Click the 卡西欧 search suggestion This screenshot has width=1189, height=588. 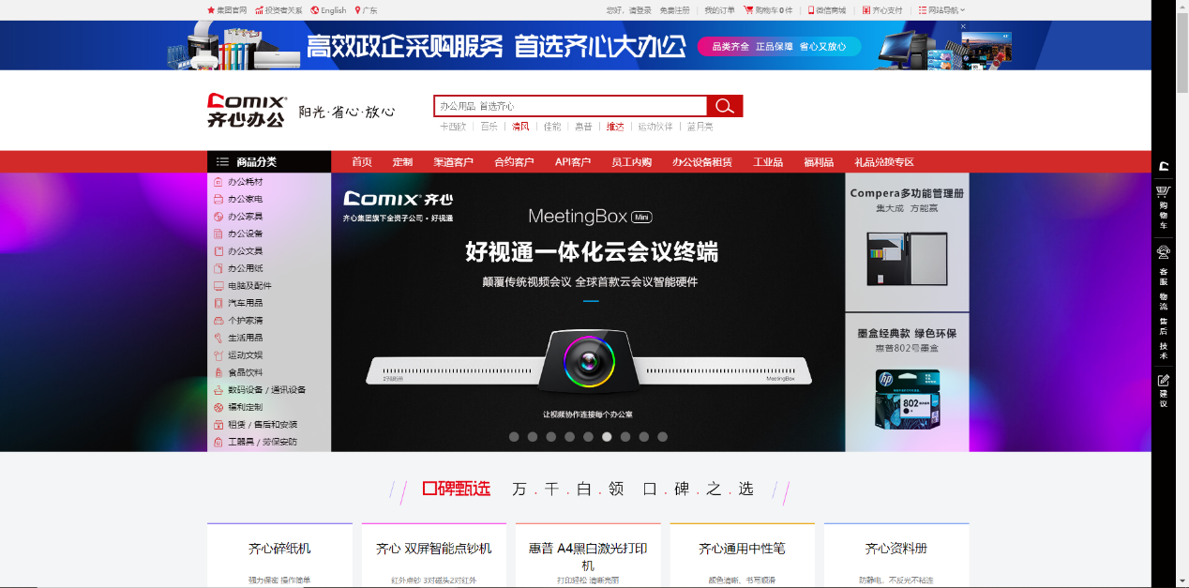click(453, 127)
